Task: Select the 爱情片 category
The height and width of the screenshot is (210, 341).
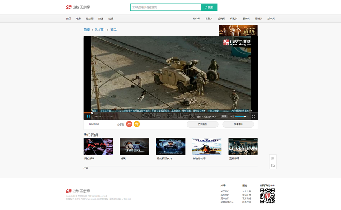Action: point(221,19)
